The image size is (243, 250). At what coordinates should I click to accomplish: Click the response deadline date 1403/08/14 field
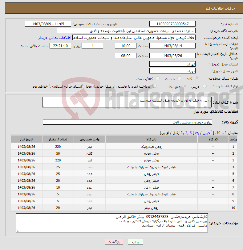click(x=172, y=46)
